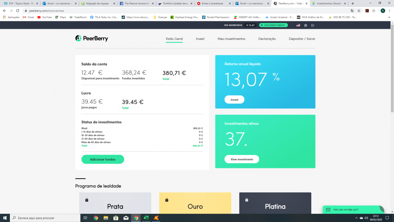Viewport: 394px width, 222px height.
Task: Switch to Investimentos Bondora browser tab
Action: point(328,3)
